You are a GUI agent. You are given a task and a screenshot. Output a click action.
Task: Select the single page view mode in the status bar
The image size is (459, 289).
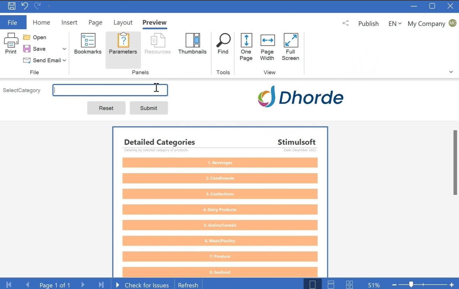313,284
